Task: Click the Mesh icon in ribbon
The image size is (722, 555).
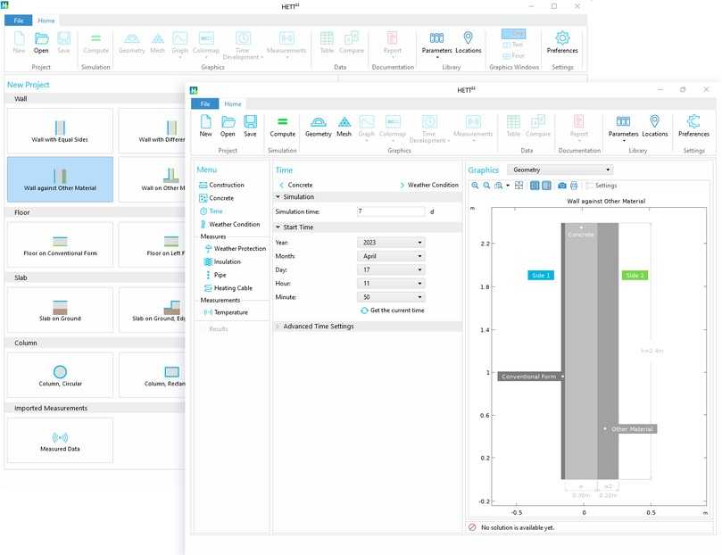Action: coord(344,125)
